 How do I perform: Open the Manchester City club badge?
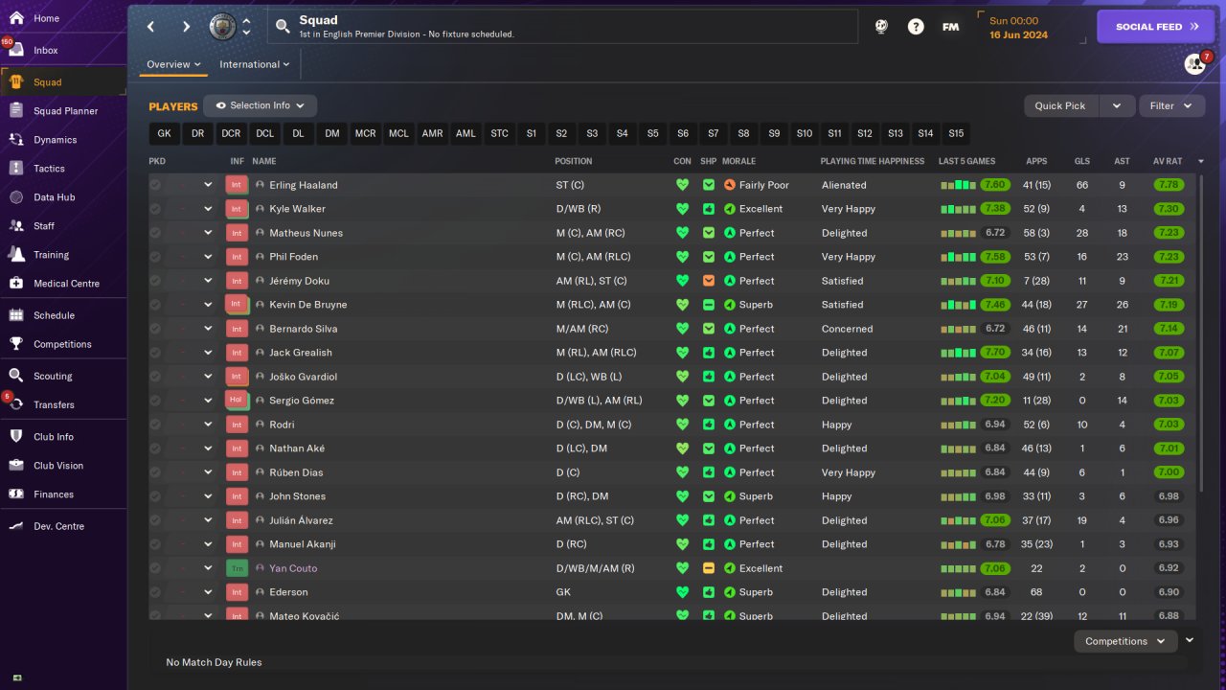[223, 27]
